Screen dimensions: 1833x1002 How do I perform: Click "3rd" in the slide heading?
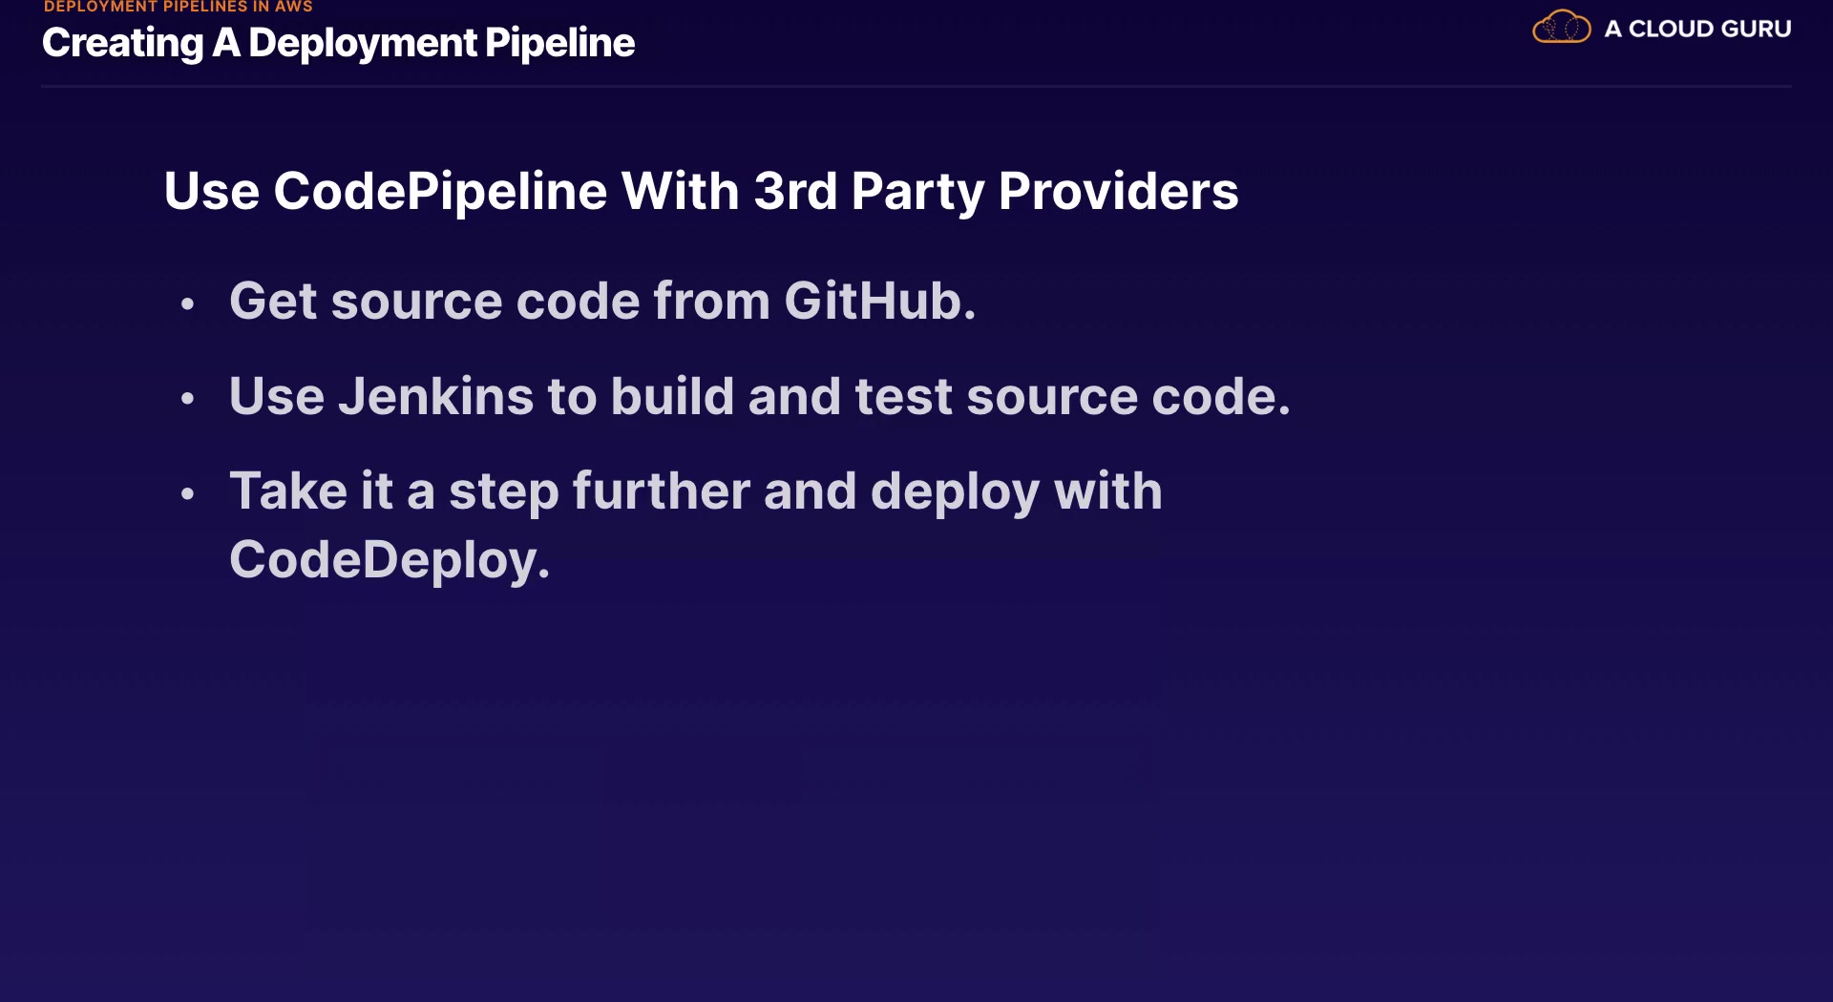click(x=795, y=191)
